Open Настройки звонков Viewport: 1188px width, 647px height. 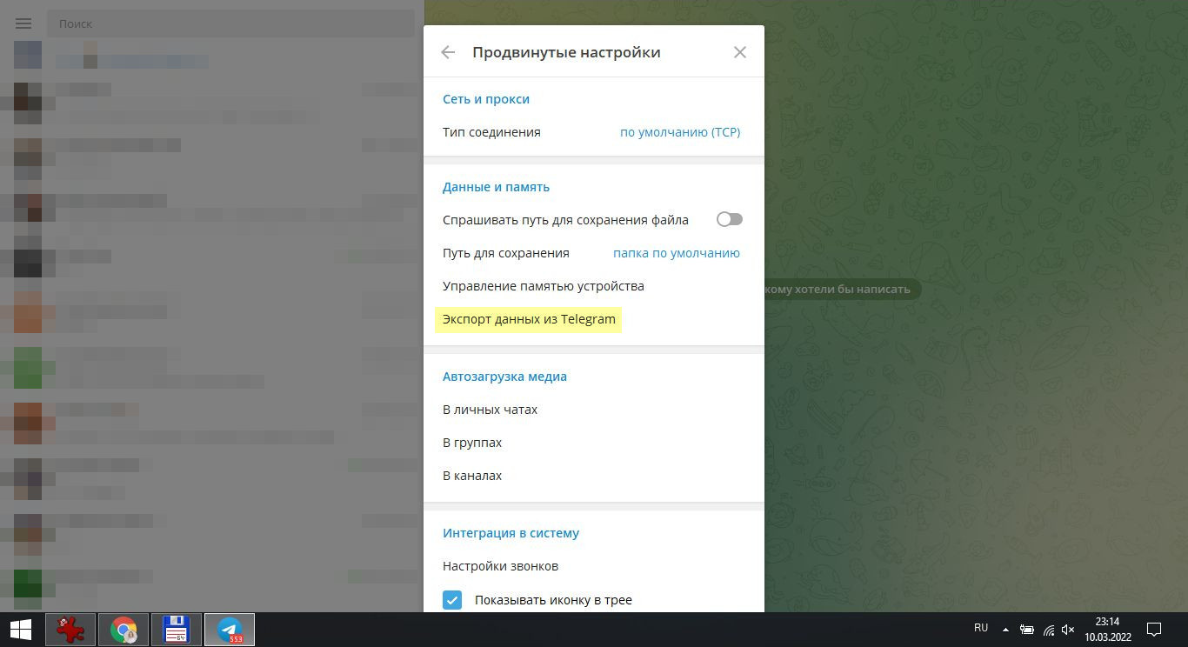501,566
